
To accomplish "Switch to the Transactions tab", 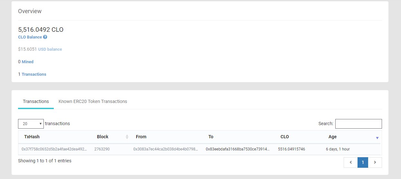I will (36, 101).
